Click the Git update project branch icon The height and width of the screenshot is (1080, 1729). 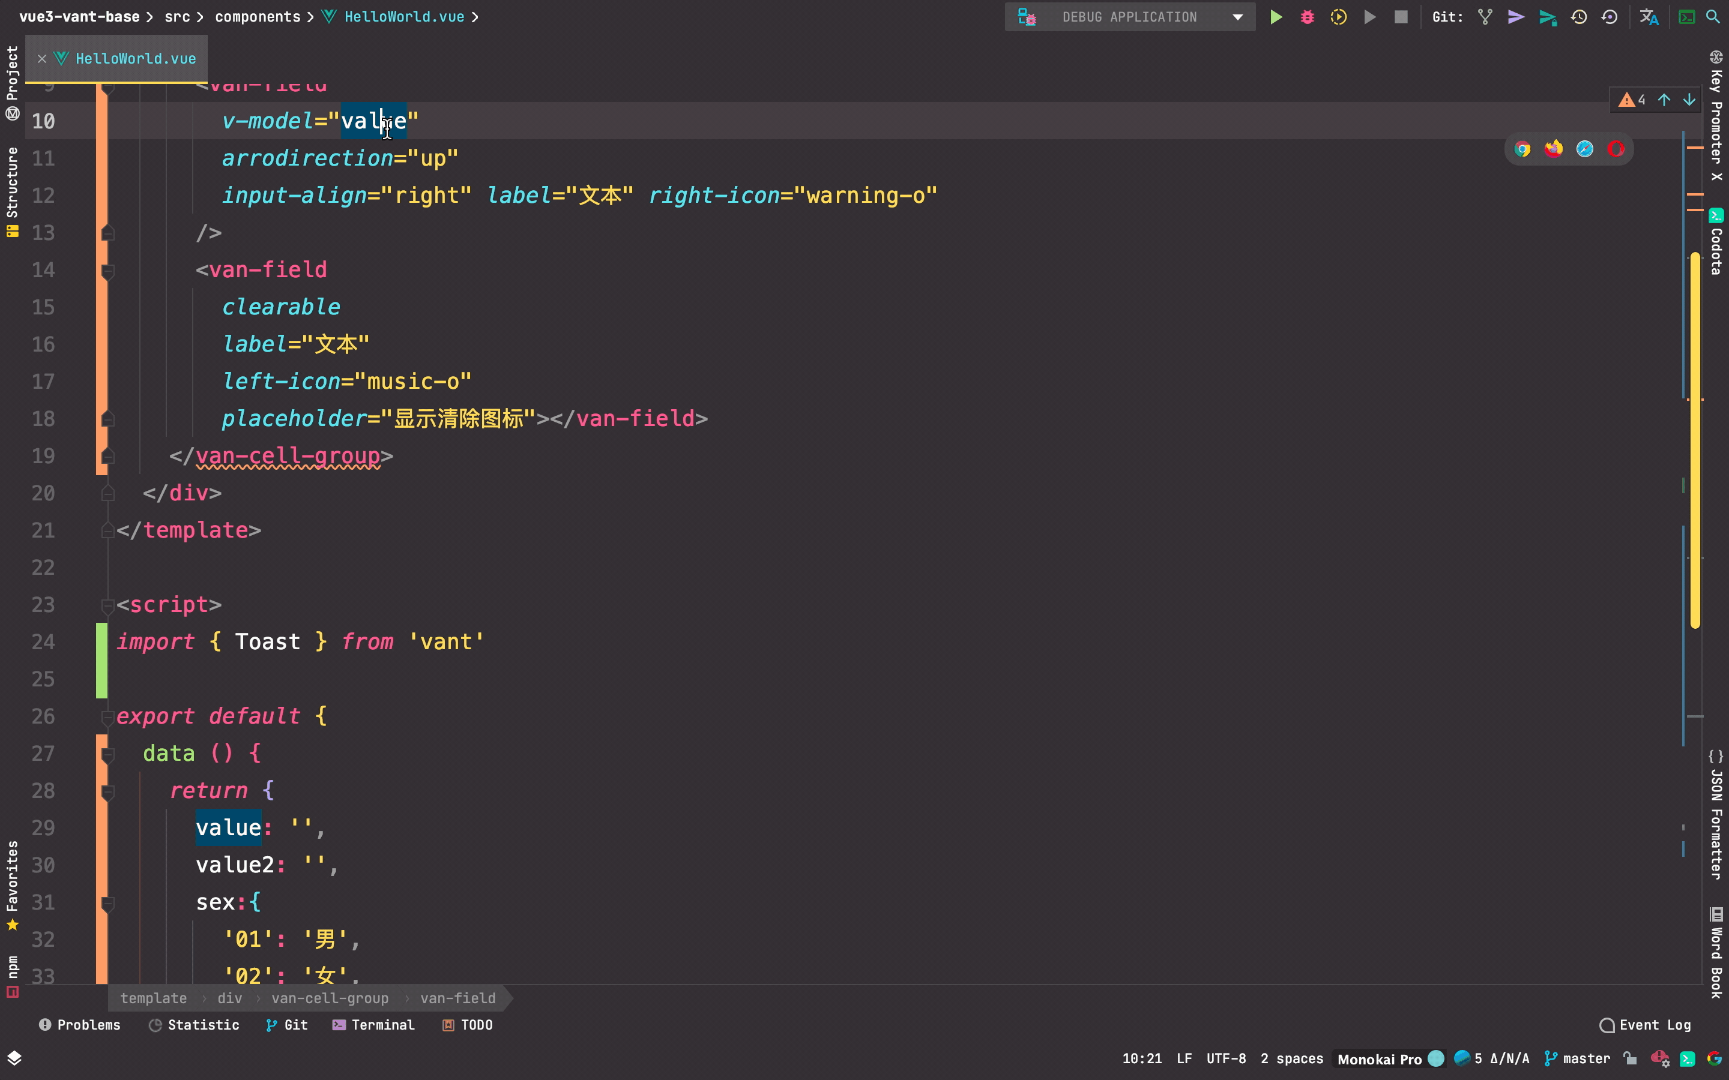coord(1485,17)
